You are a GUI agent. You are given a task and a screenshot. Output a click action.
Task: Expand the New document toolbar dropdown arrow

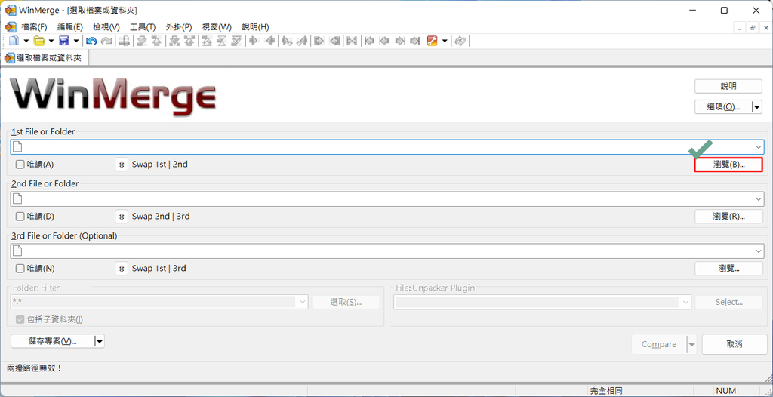pos(26,41)
